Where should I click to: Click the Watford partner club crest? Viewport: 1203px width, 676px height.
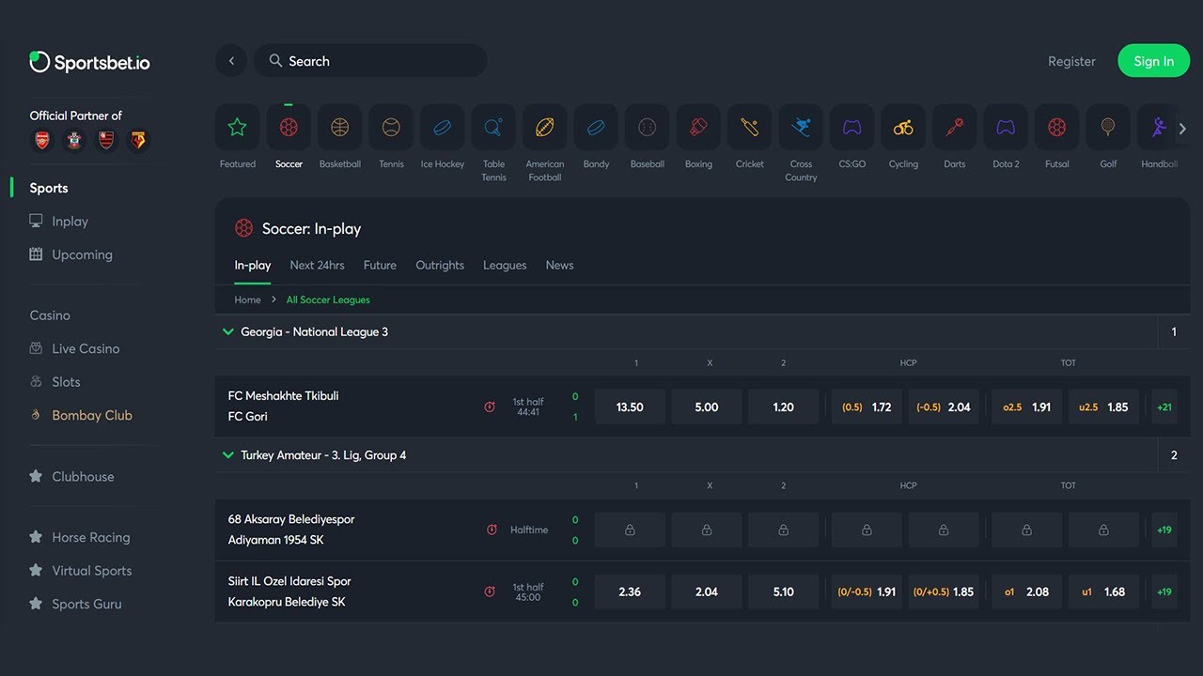pos(138,141)
